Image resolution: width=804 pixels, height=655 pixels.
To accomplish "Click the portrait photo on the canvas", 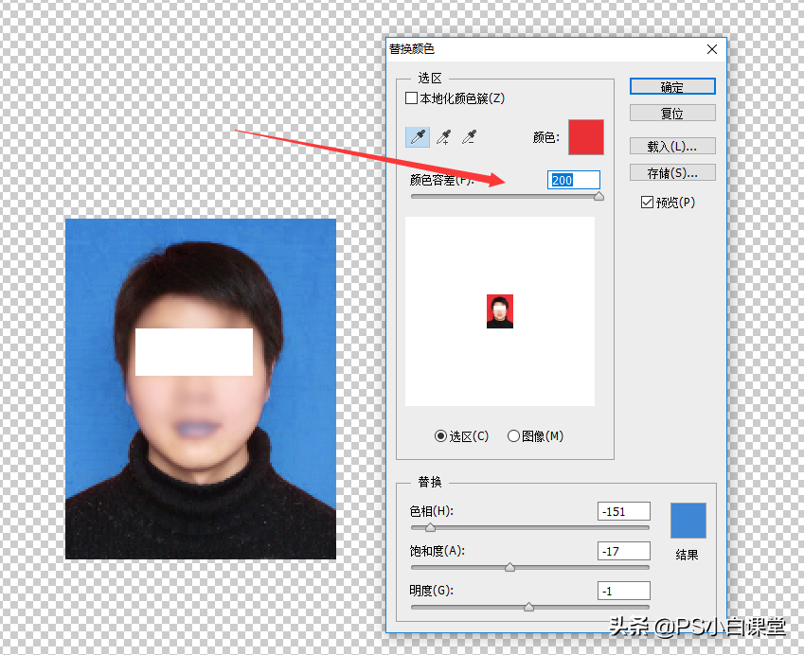I will [x=201, y=388].
